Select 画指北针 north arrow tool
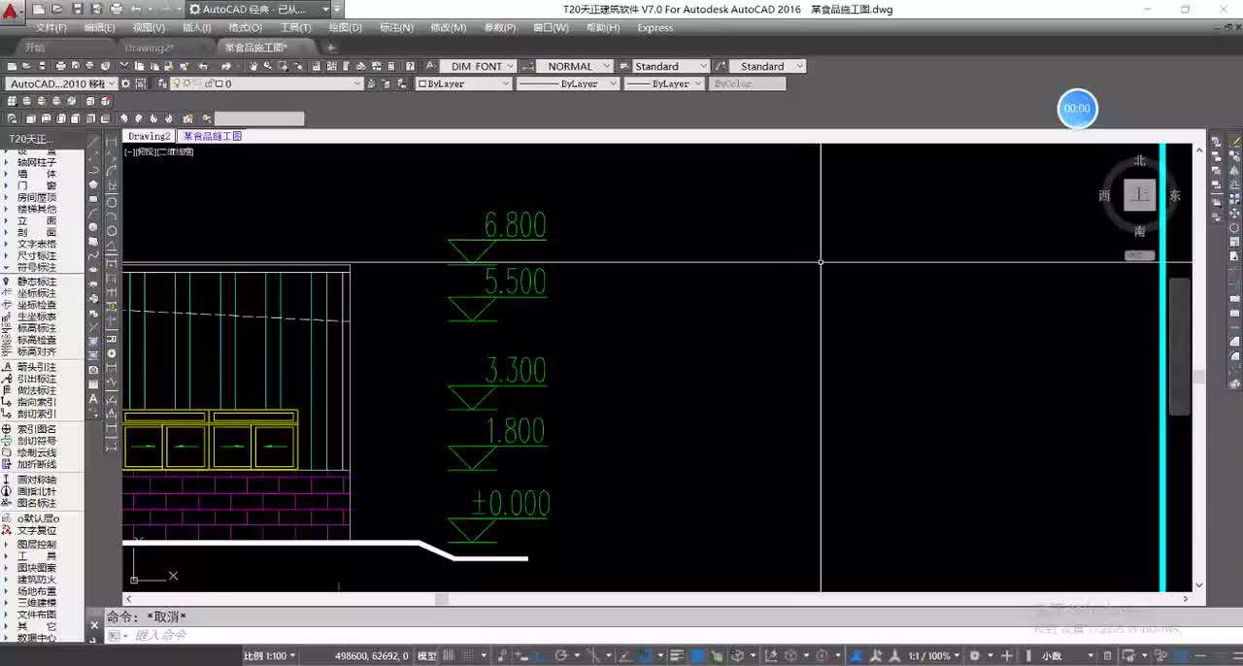 click(36, 491)
